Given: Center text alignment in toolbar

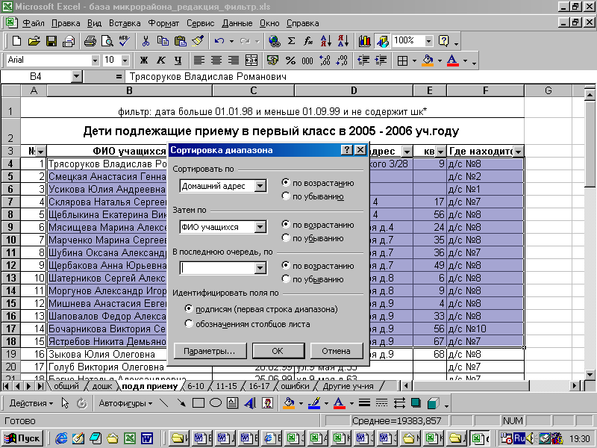Looking at the screenshot, I should (x=216, y=60).
